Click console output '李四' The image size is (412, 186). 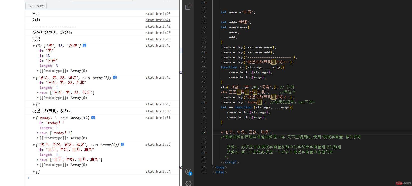click(36, 13)
